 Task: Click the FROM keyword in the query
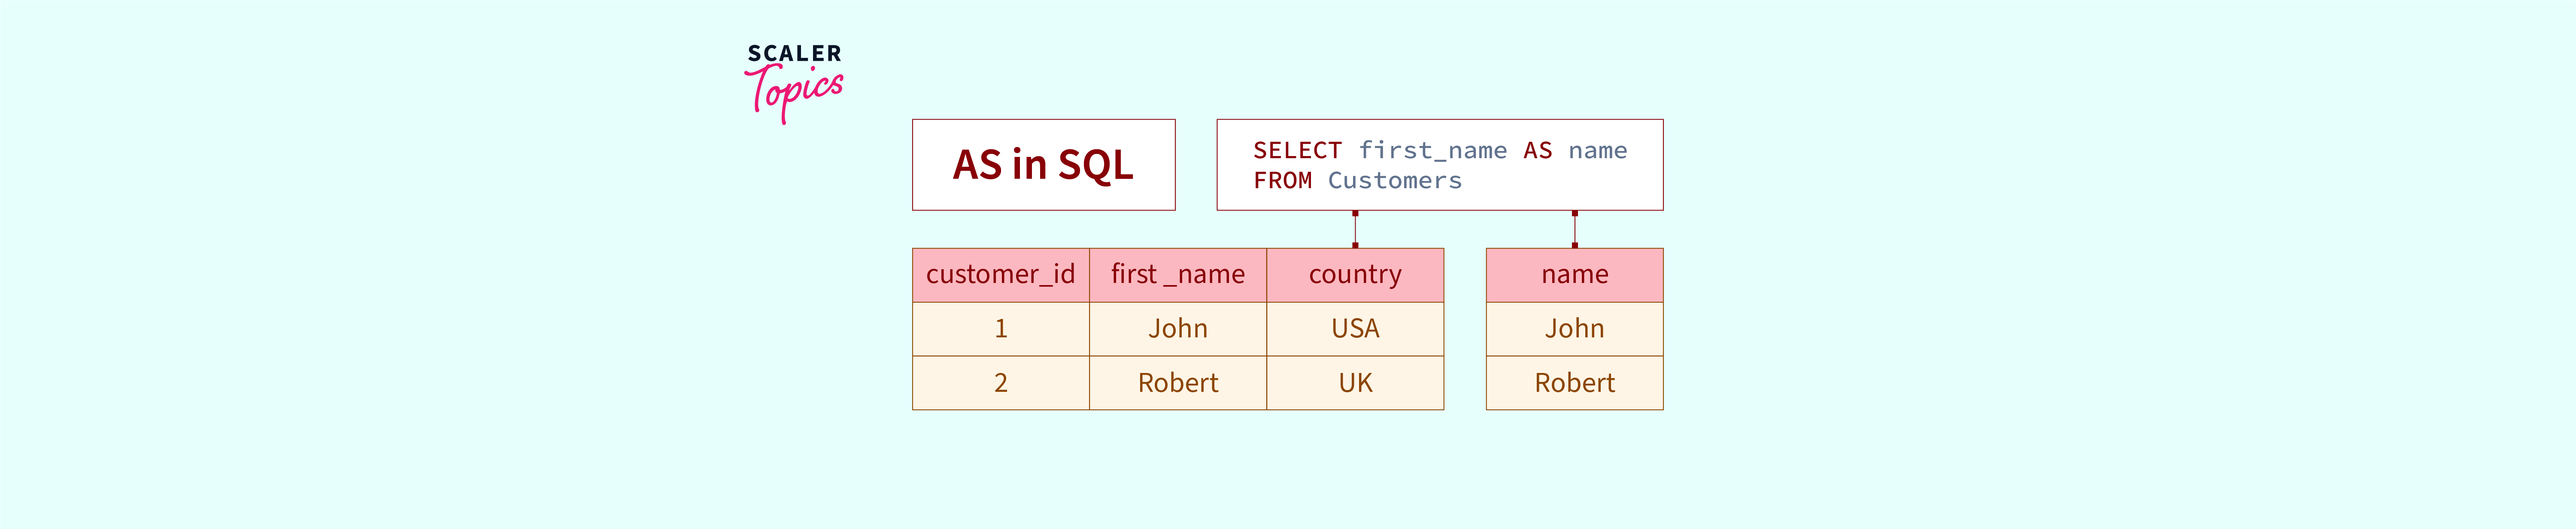[1282, 180]
